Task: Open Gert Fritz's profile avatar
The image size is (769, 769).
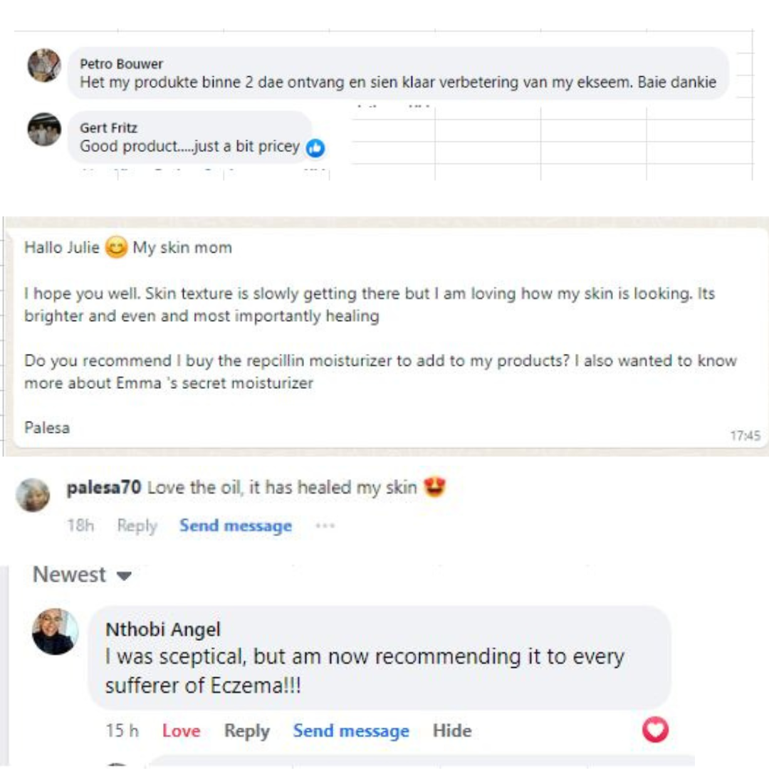Action: point(44,130)
